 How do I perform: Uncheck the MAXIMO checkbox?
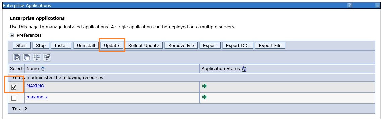14,87
